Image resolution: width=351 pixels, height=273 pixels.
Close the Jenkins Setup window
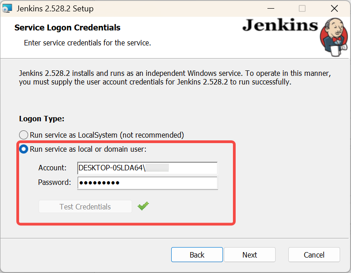(334, 9)
